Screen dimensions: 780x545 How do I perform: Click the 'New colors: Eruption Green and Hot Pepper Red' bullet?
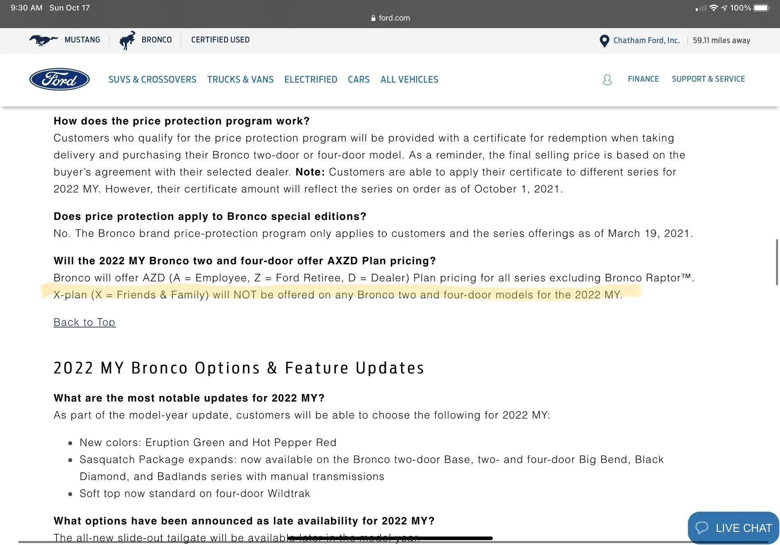pyautogui.click(x=208, y=442)
